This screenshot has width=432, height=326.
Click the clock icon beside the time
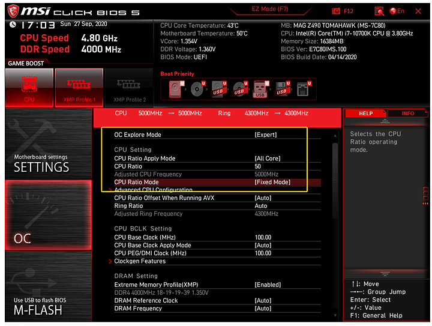(x=13, y=25)
